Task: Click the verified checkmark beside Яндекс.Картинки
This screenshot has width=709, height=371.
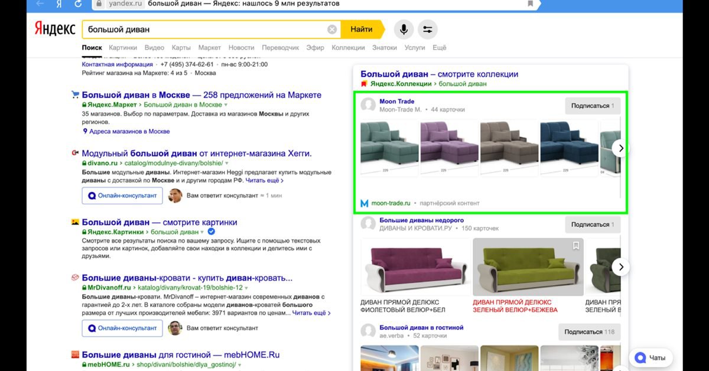Action: click(x=211, y=232)
